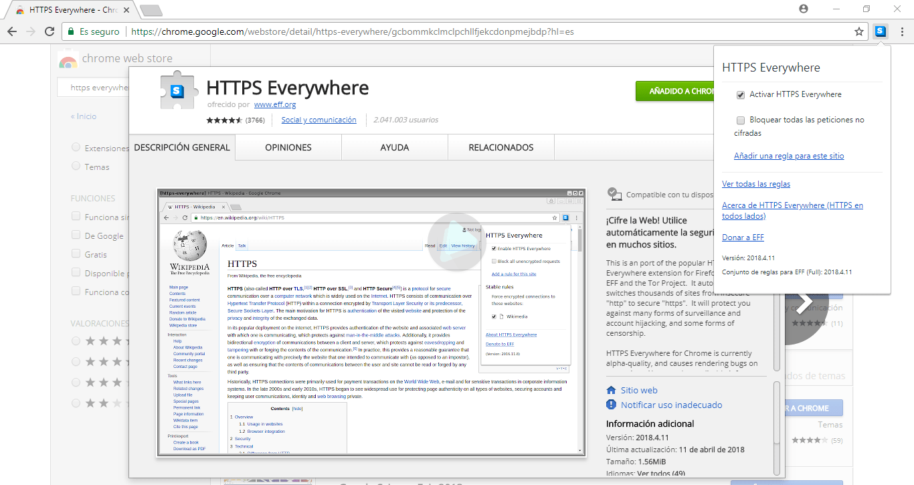
Task: Click the Chrome profile avatar icon
Action: point(804,9)
